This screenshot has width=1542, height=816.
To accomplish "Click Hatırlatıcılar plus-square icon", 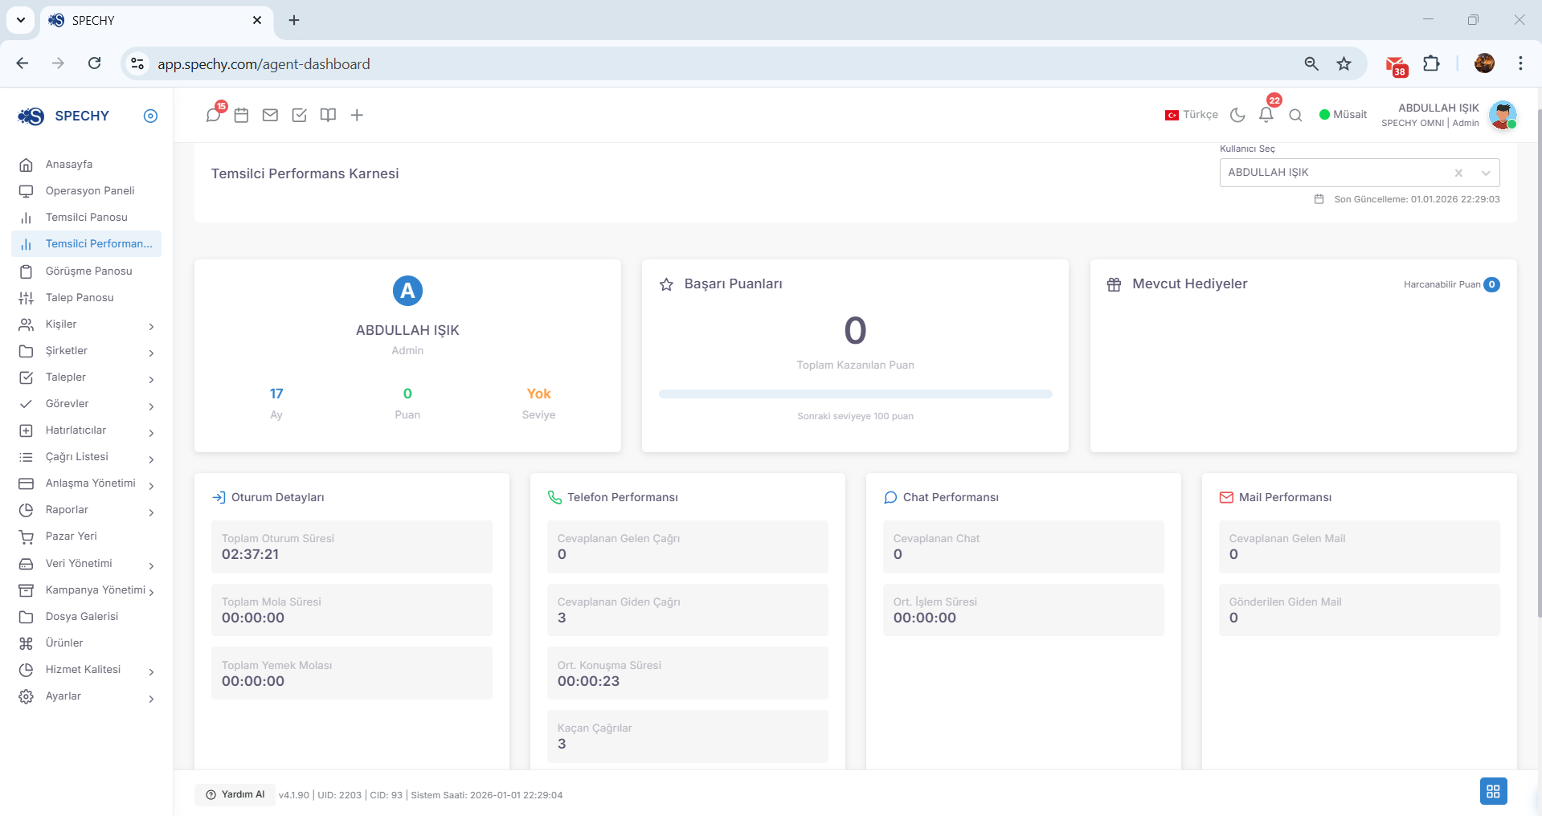I will click(x=26, y=430).
